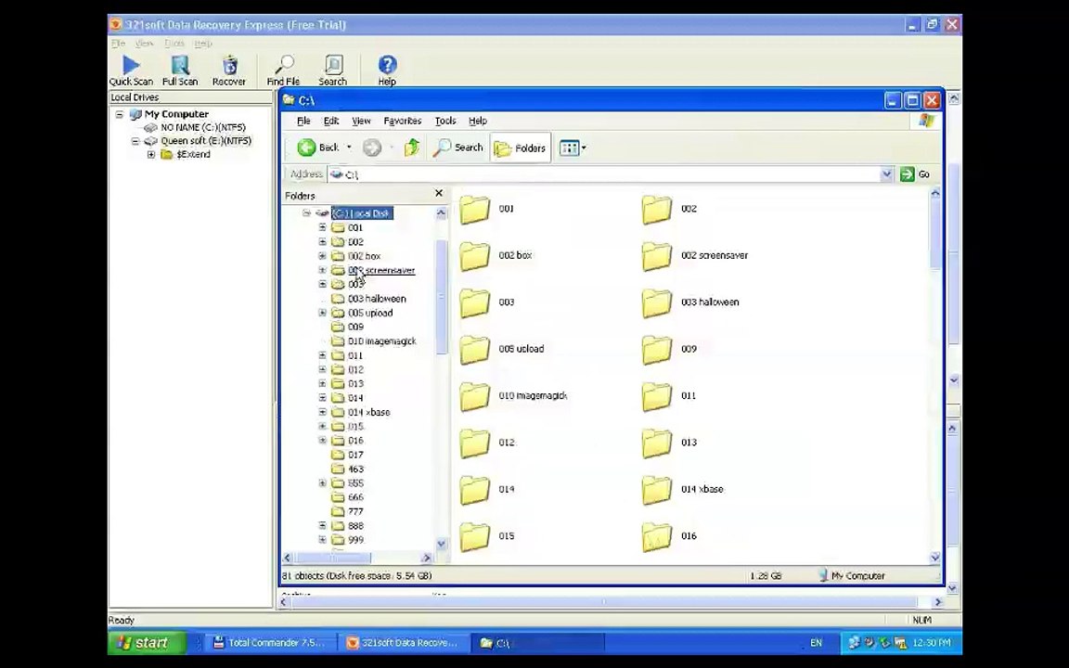The image size is (1069, 668).
Task: Start a Quick Scan in 321soft
Action: 131,71
